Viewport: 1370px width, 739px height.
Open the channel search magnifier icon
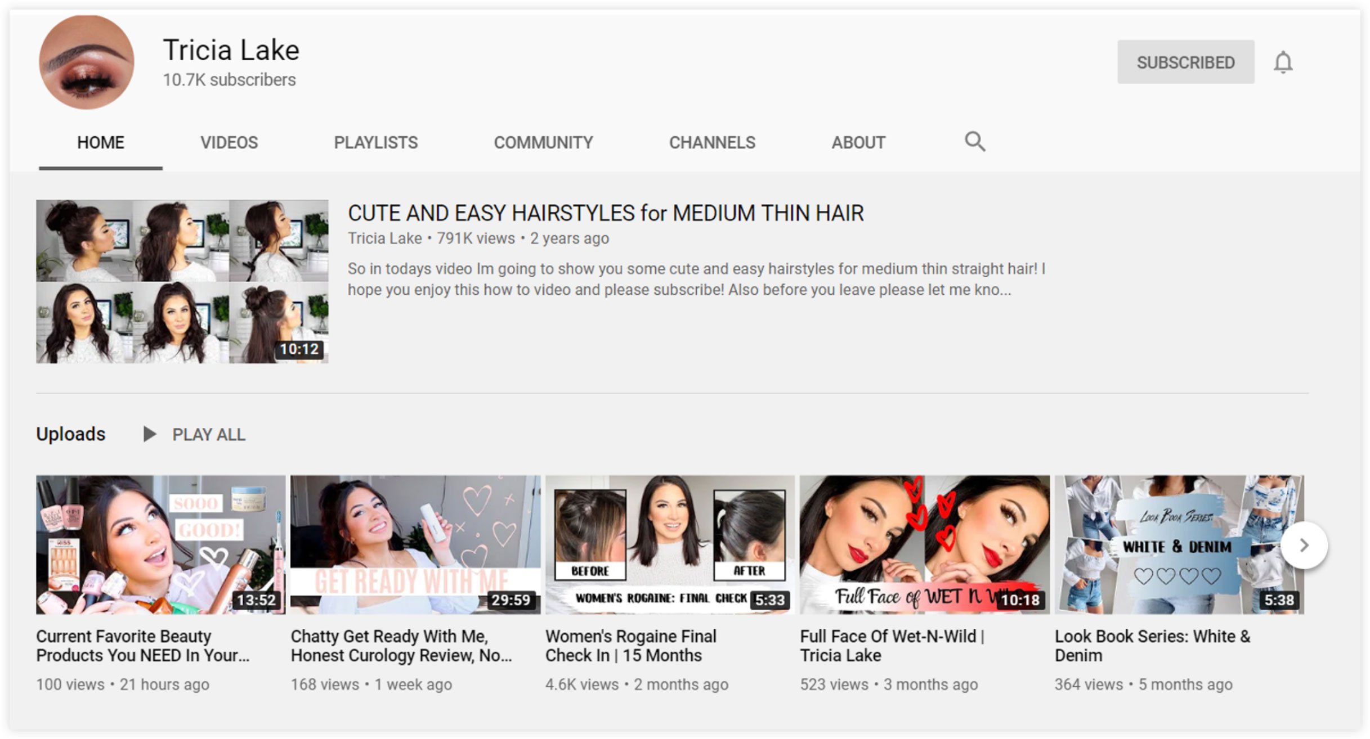click(974, 142)
